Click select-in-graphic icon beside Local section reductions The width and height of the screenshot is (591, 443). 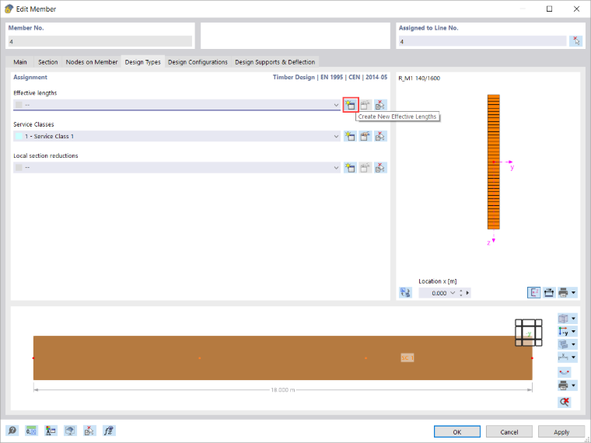click(381, 167)
